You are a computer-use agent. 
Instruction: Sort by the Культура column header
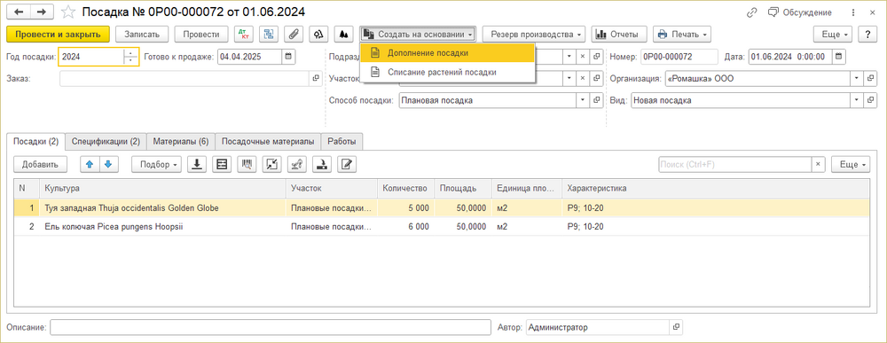coord(163,188)
